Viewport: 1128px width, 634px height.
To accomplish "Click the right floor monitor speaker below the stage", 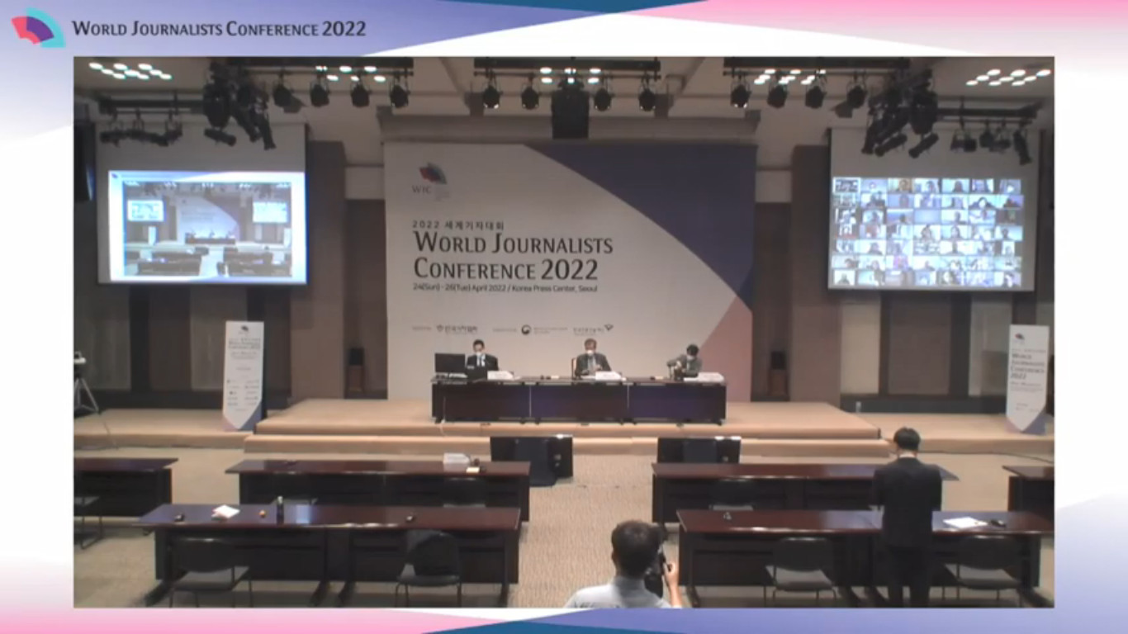I will 699,451.
